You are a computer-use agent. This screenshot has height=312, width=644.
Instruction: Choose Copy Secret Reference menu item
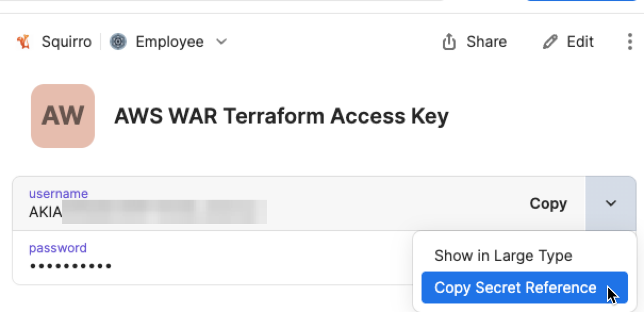[x=515, y=288]
